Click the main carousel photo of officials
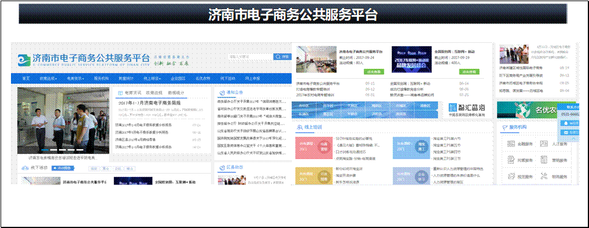This screenshot has width=589, height=228. coord(63,120)
